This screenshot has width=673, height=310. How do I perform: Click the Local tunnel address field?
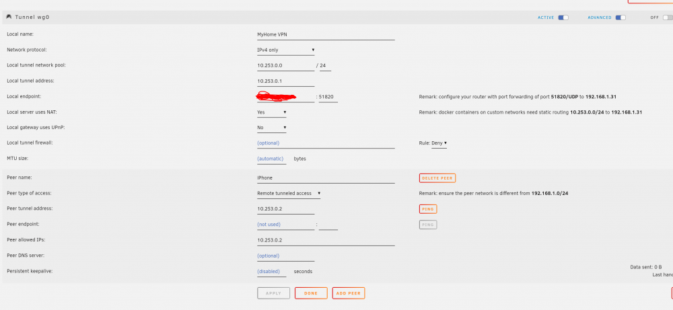point(286,81)
